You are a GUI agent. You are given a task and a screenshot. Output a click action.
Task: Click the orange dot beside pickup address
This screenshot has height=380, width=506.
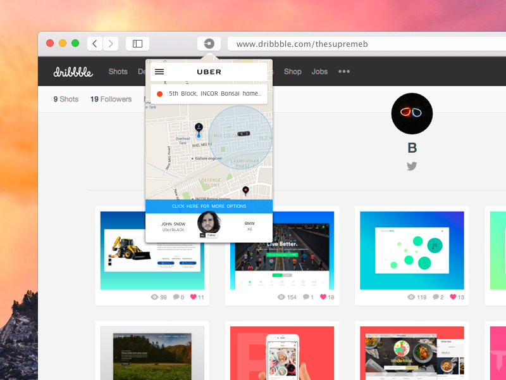pos(159,94)
